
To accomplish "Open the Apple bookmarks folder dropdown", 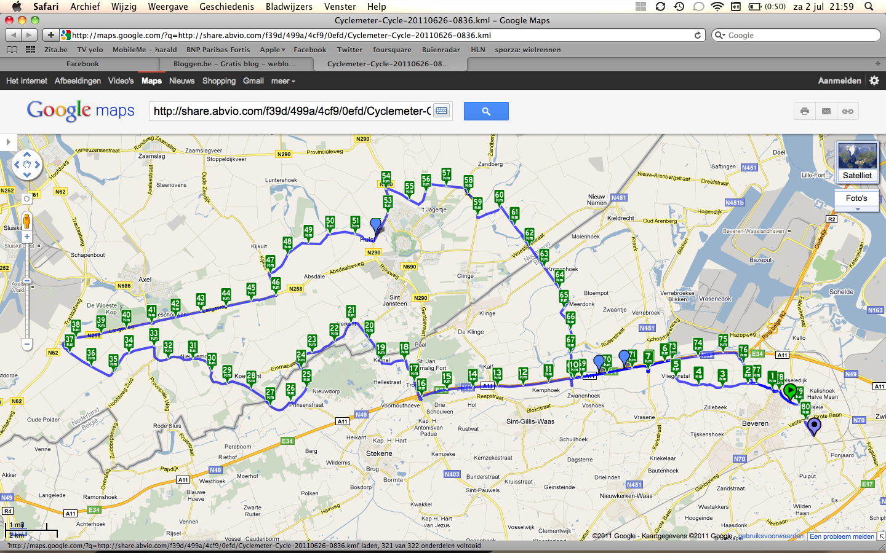I will point(272,50).
